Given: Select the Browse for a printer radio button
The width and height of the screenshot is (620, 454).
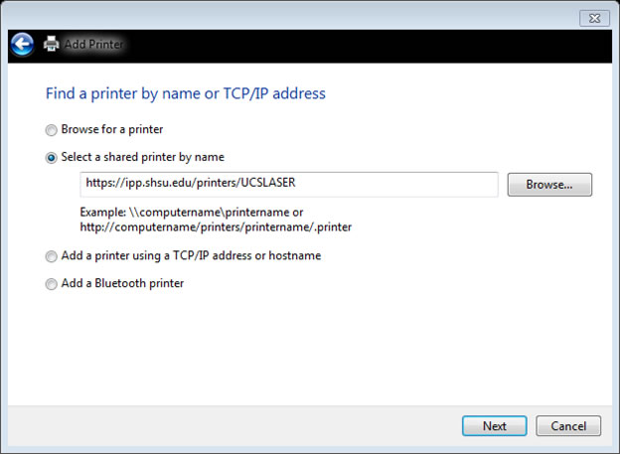Looking at the screenshot, I should click(x=51, y=130).
